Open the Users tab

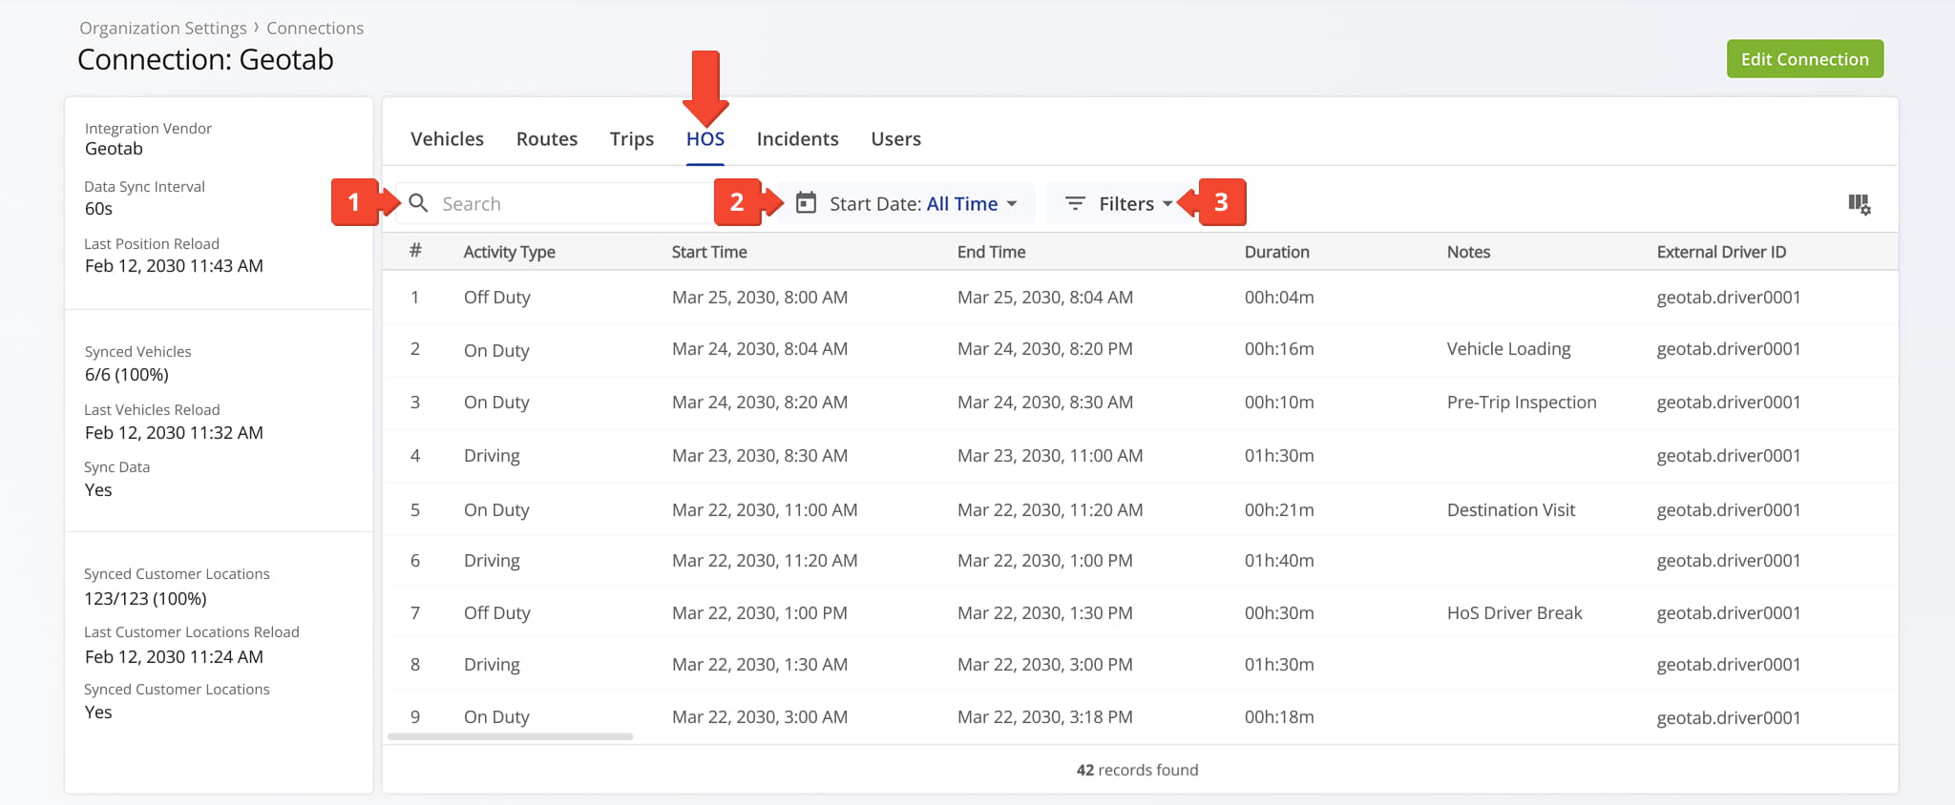[896, 139]
